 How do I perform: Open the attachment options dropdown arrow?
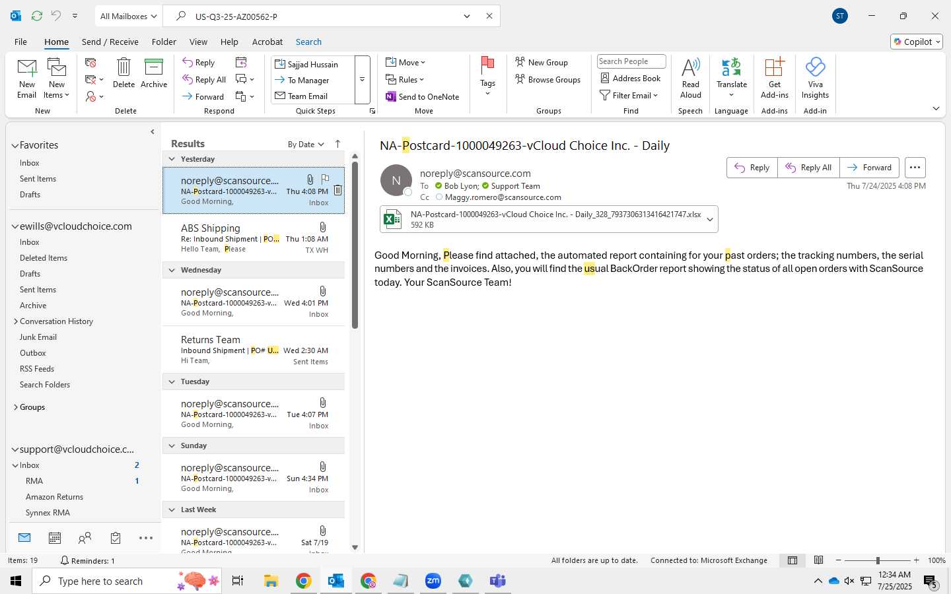[x=710, y=220]
